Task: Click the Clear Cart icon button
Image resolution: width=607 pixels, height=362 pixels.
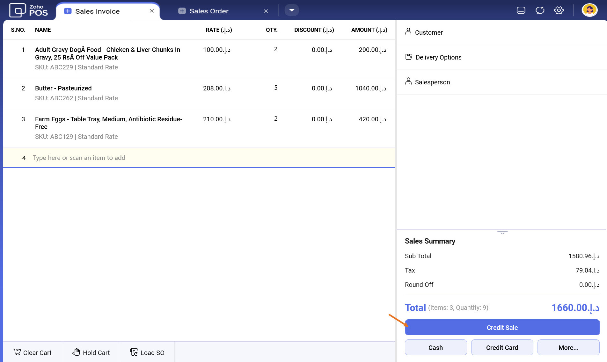Action: point(33,352)
